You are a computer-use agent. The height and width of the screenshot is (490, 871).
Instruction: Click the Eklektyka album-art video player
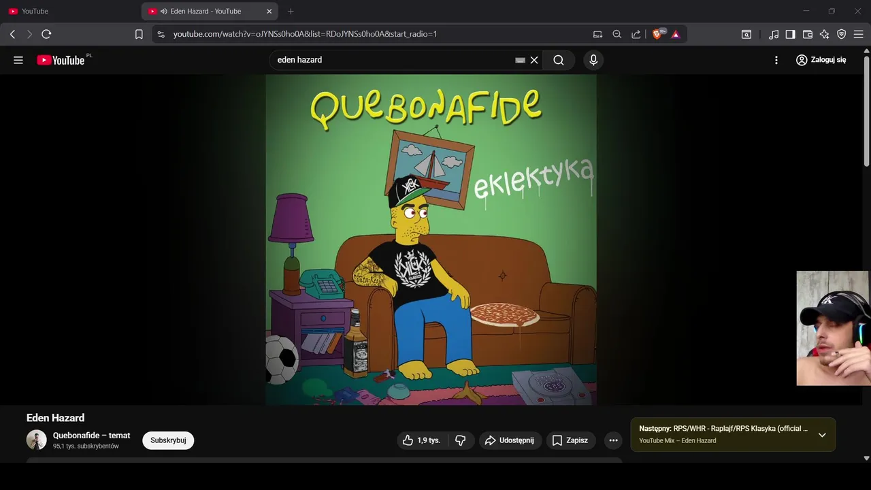tap(431, 240)
